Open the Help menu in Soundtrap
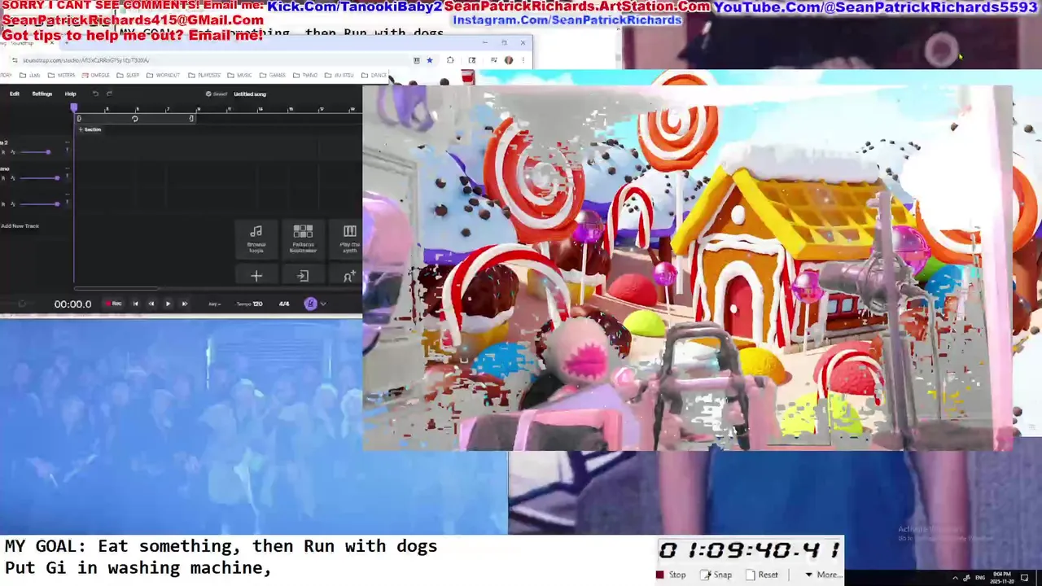The height and width of the screenshot is (586, 1042). (x=71, y=94)
